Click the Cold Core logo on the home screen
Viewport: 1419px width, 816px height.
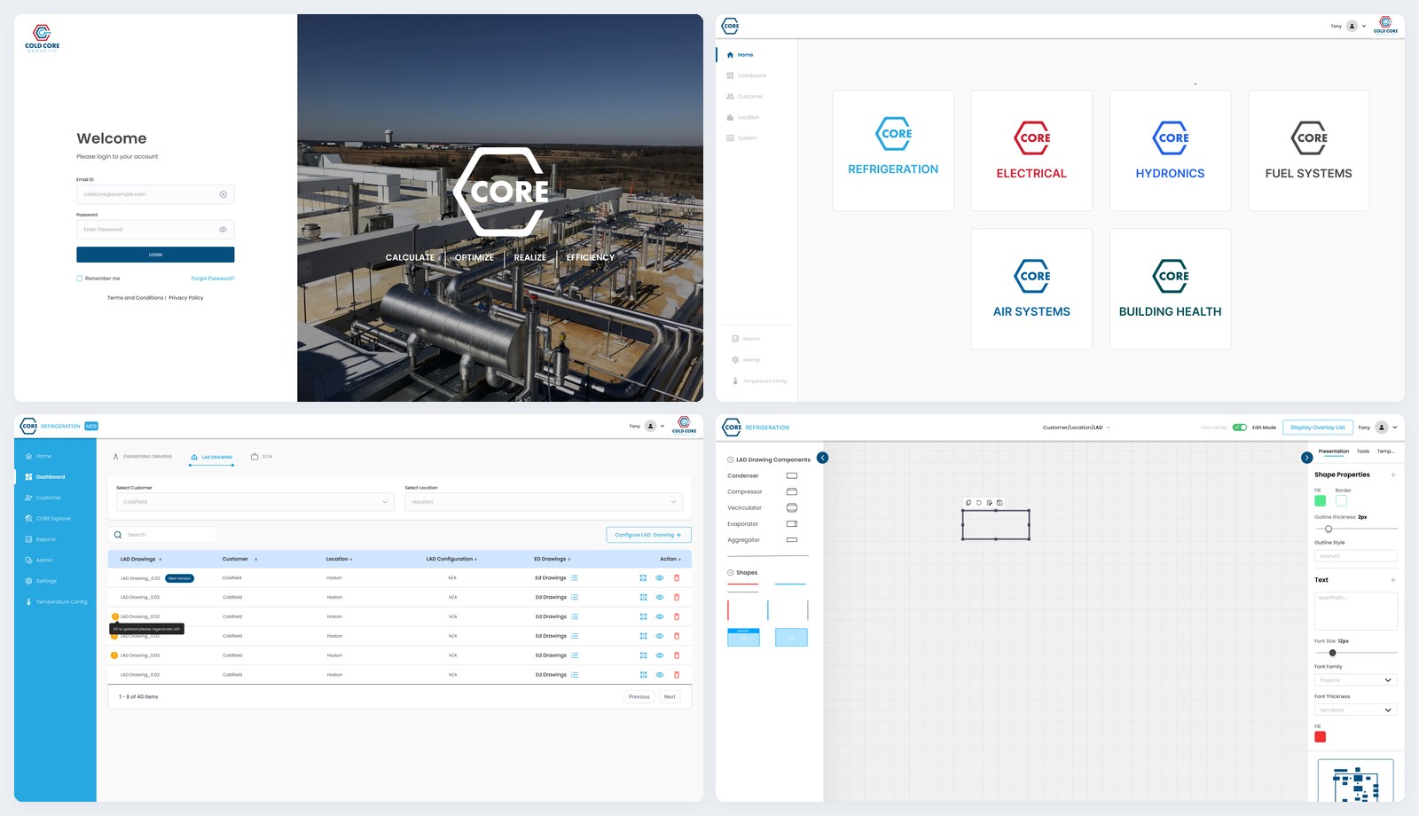click(x=1385, y=25)
